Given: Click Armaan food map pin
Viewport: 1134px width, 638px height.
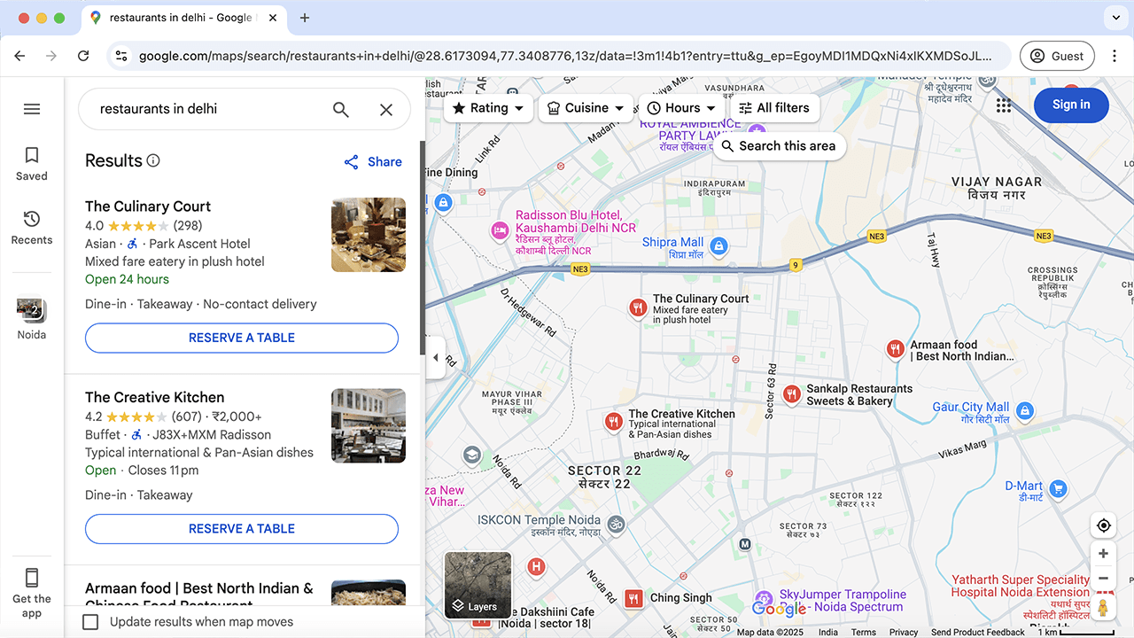Looking at the screenshot, I should click(896, 349).
